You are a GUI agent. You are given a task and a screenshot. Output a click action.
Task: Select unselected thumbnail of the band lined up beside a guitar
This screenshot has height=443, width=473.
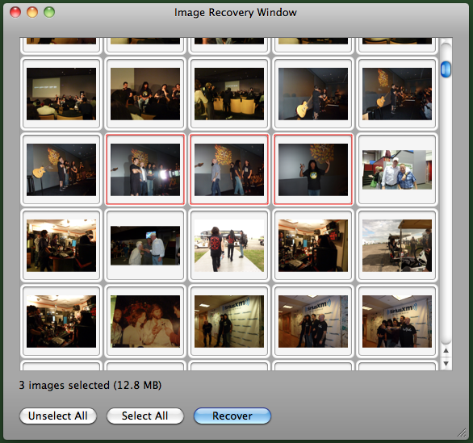pos(61,169)
